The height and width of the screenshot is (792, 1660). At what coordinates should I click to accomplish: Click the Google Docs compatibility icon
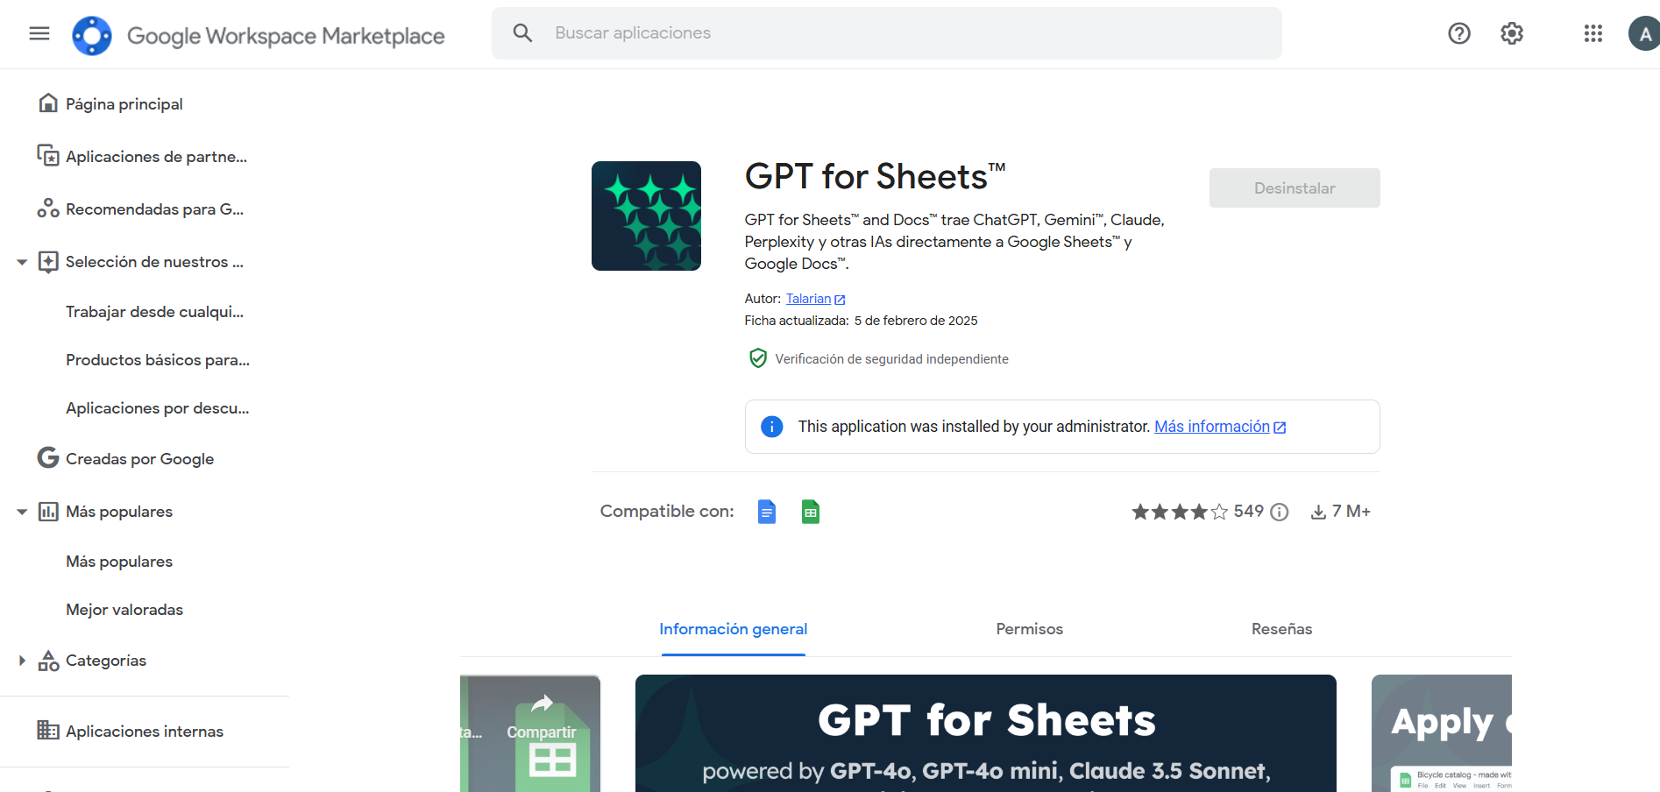point(766,512)
